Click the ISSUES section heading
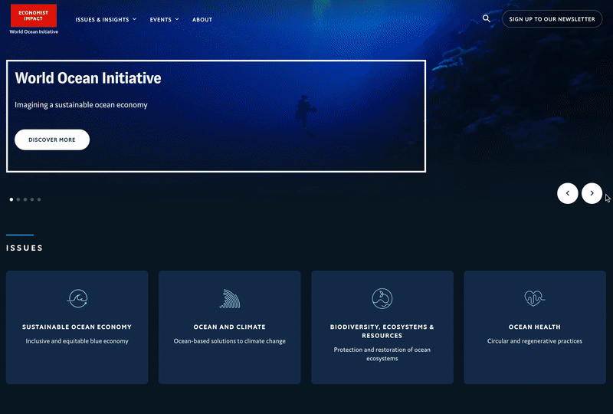Image resolution: width=613 pixels, height=414 pixels. 25,248
